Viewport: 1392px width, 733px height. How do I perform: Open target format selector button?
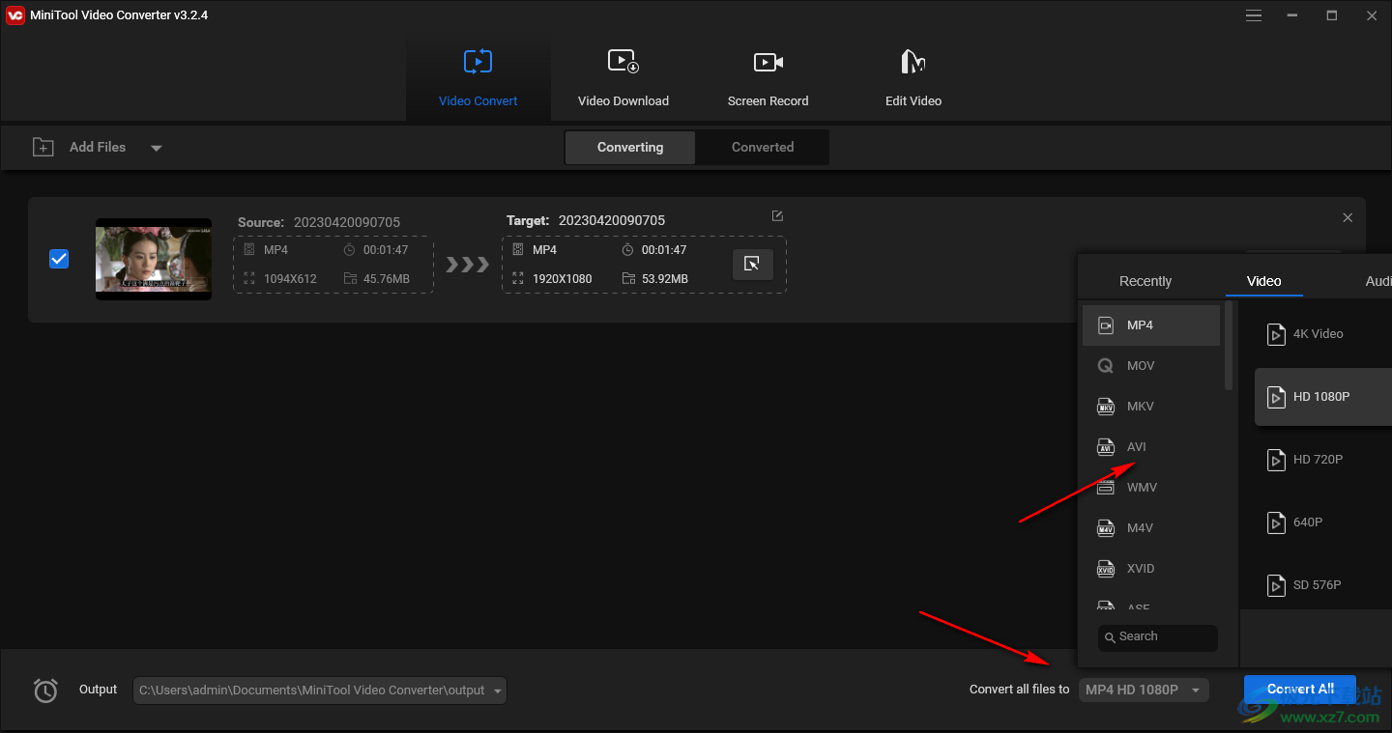click(x=752, y=264)
